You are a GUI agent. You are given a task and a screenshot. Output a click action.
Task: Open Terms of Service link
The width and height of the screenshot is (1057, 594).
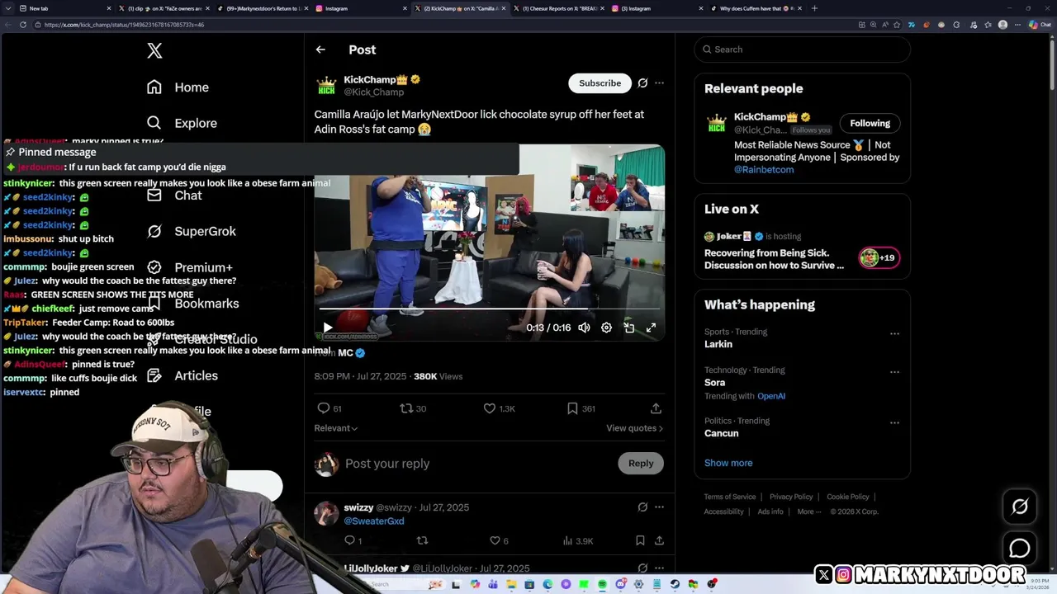click(730, 497)
